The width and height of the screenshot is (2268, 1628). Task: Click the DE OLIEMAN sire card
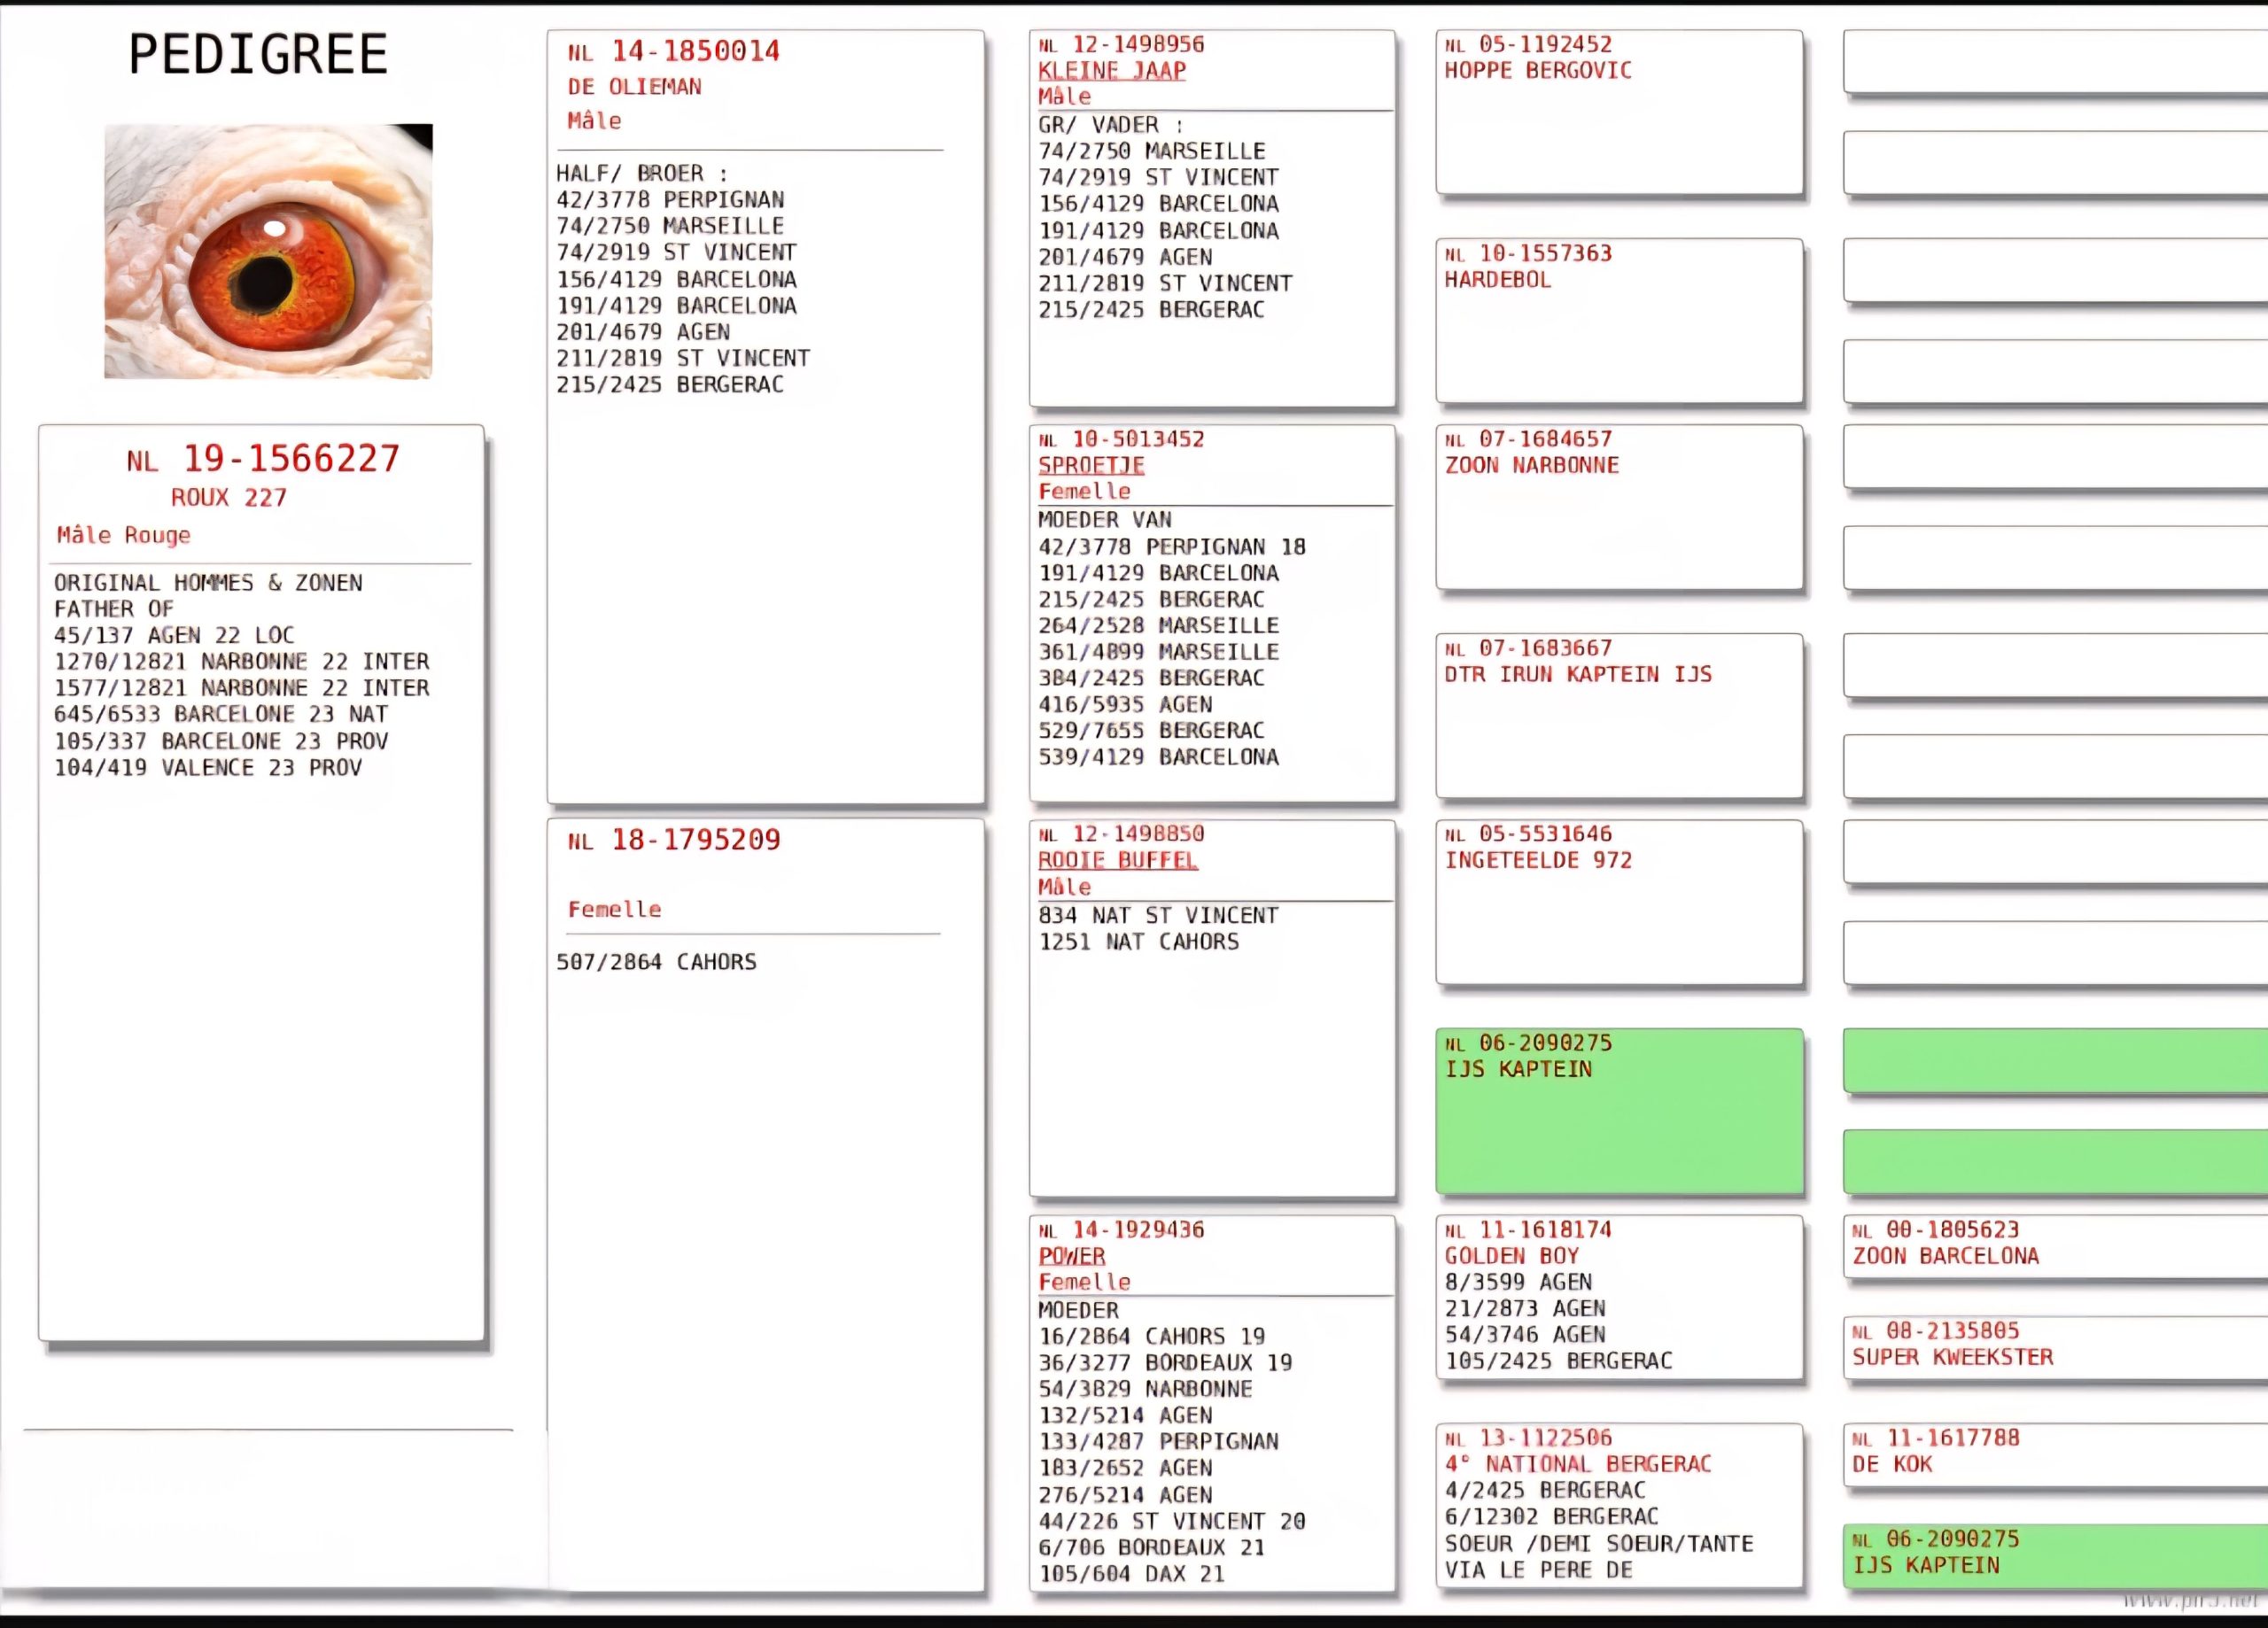coord(634,87)
